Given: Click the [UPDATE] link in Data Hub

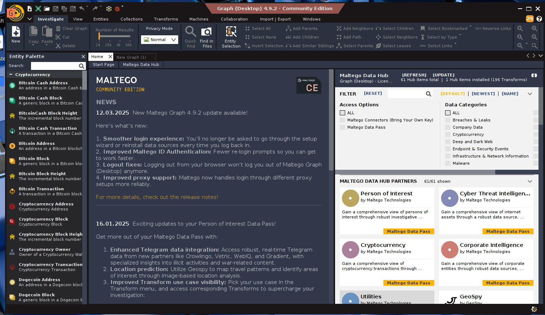Looking at the screenshot, I should click(x=444, y=75).
